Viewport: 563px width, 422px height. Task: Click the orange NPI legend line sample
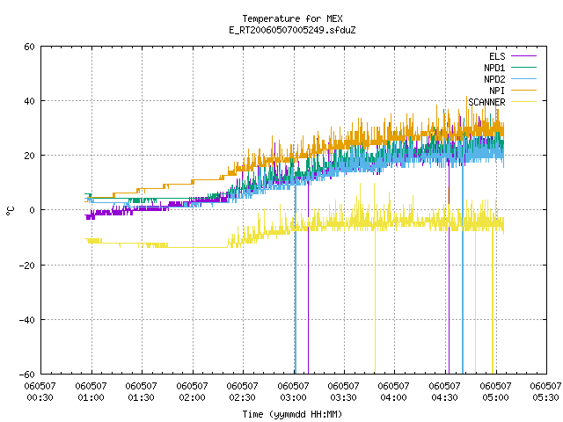click(x=523, y=91)
